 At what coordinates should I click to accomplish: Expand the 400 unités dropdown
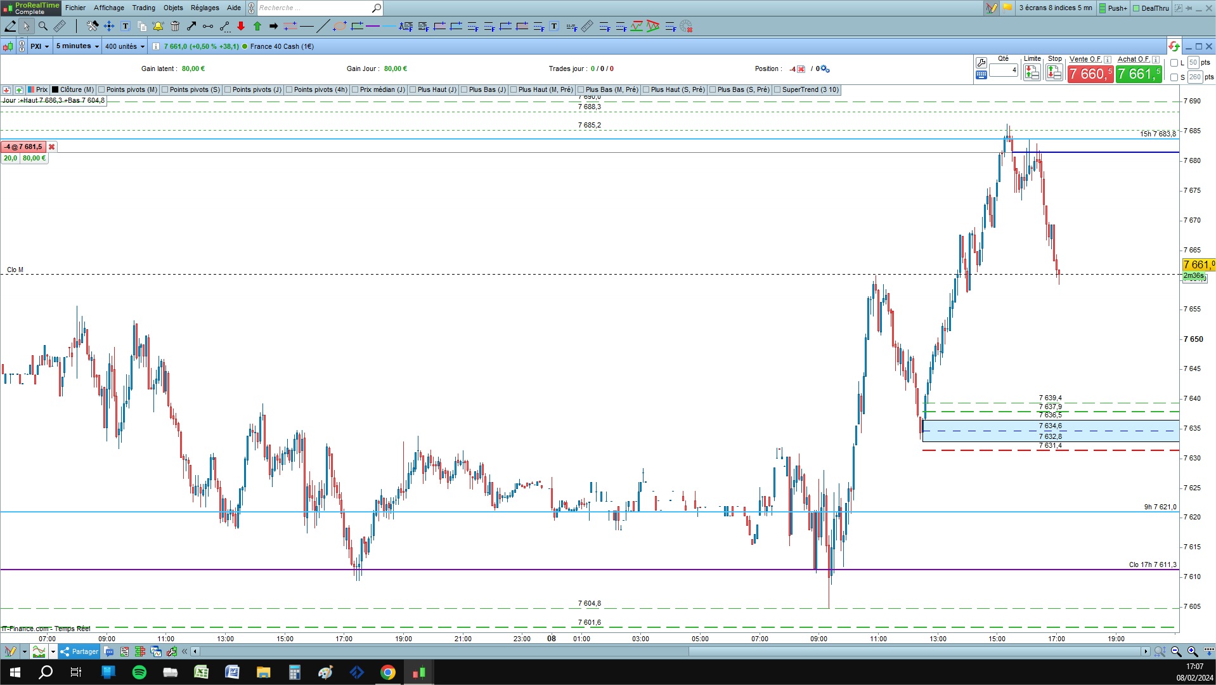(124, 46)
